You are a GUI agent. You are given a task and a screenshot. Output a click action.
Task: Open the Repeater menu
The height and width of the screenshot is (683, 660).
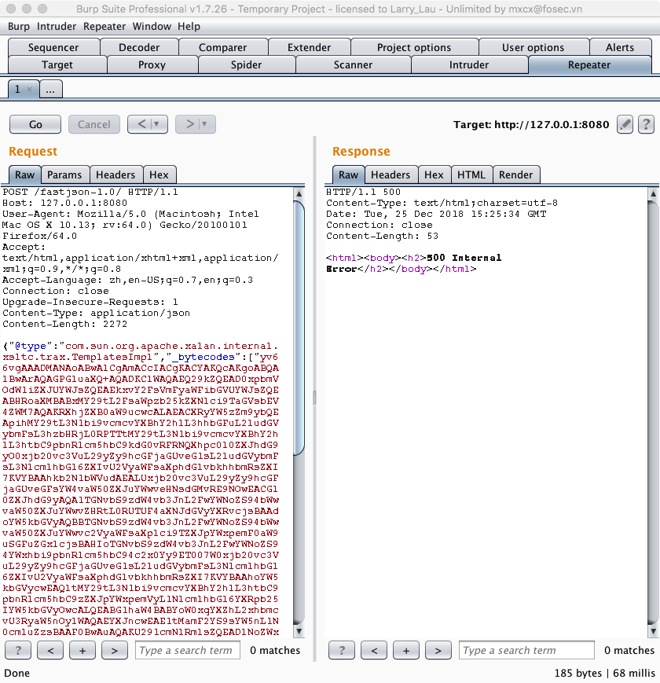(104, 27)
